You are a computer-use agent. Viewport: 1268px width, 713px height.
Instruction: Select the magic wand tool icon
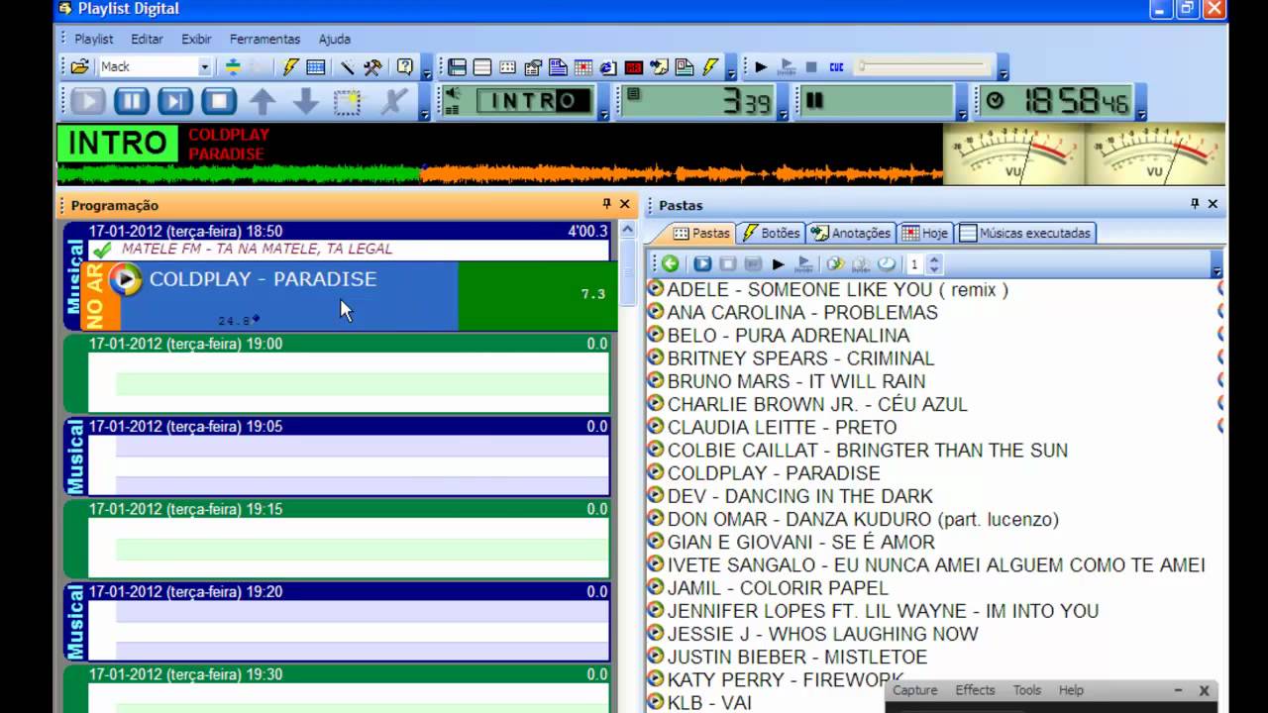pyautogui.click(x=348, y=67)
